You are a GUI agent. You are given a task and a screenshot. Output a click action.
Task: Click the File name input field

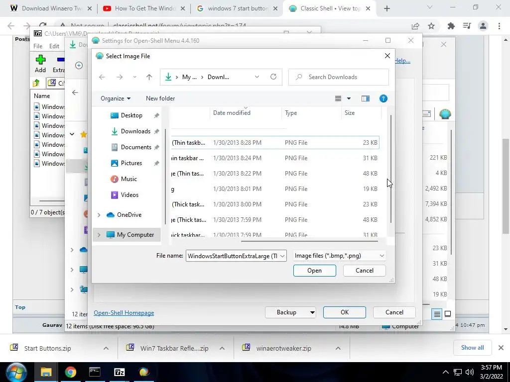tap(232, 256)
